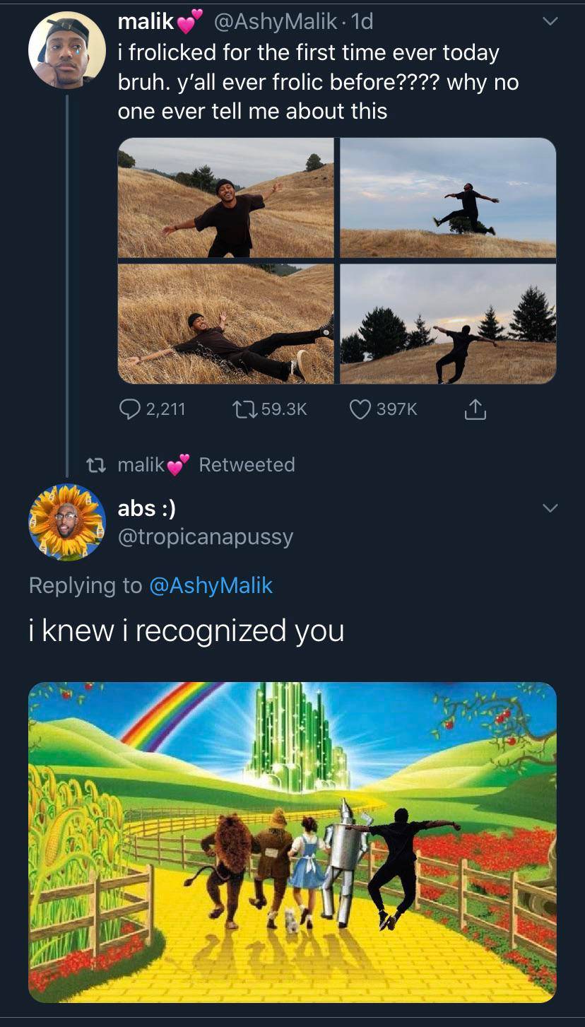
Task: Retweet using the icon beside 59.3K
Action: (x=244, y=409)
